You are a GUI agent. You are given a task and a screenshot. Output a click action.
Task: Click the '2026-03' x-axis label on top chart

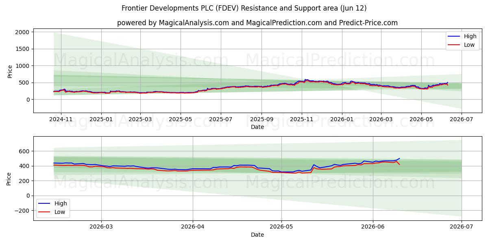(381, 119)
